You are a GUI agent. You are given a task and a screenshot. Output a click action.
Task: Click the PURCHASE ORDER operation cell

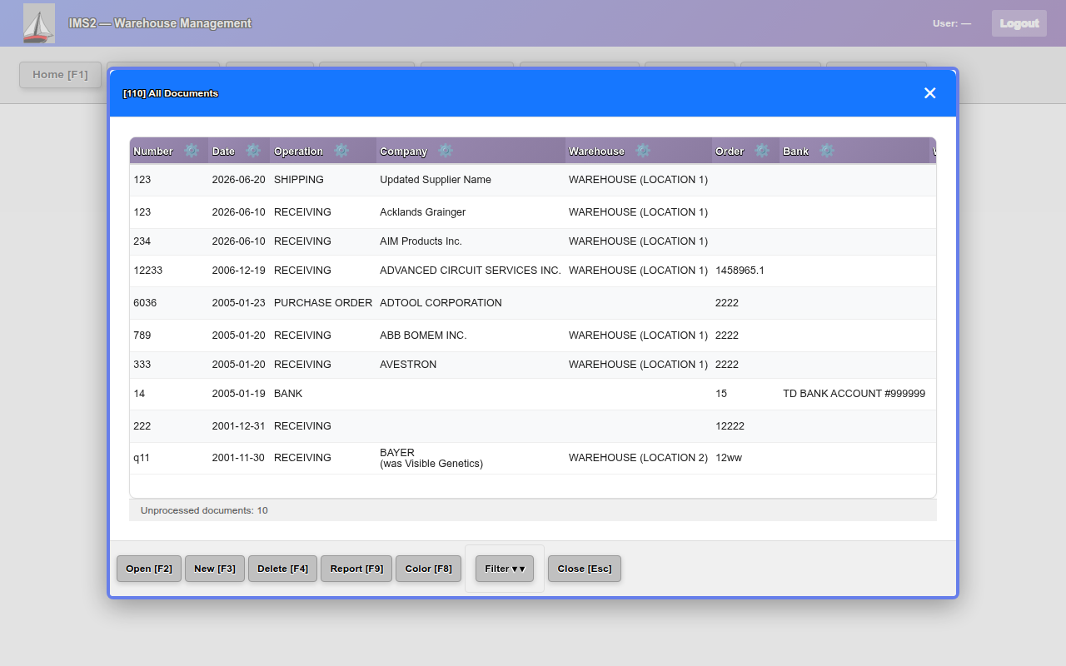(323, 303)
